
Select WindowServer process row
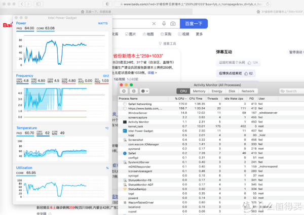coord(211,113)
